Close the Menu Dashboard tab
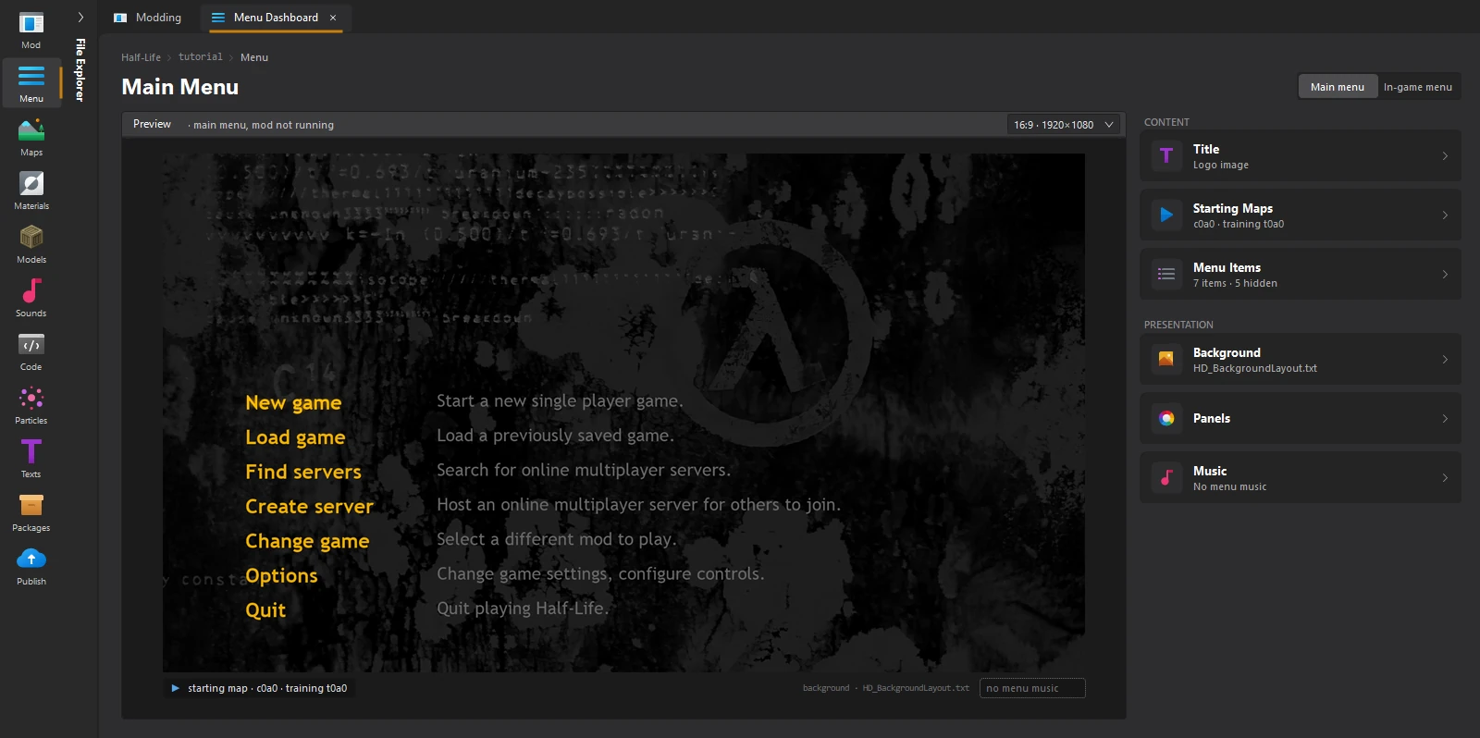 (333, 18)
